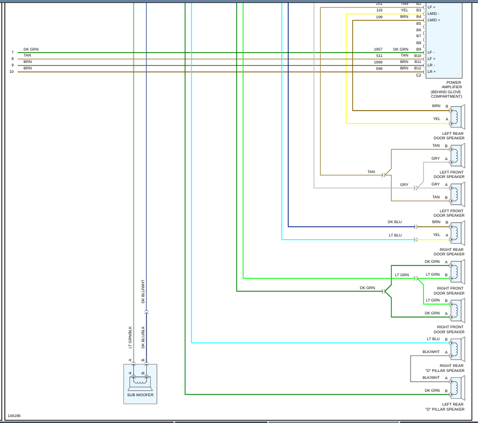Click the DK BLU/WHT wire connector
The height and width of the screenshot is (423, 478).
pyautogui.click(x=146, y=312)
